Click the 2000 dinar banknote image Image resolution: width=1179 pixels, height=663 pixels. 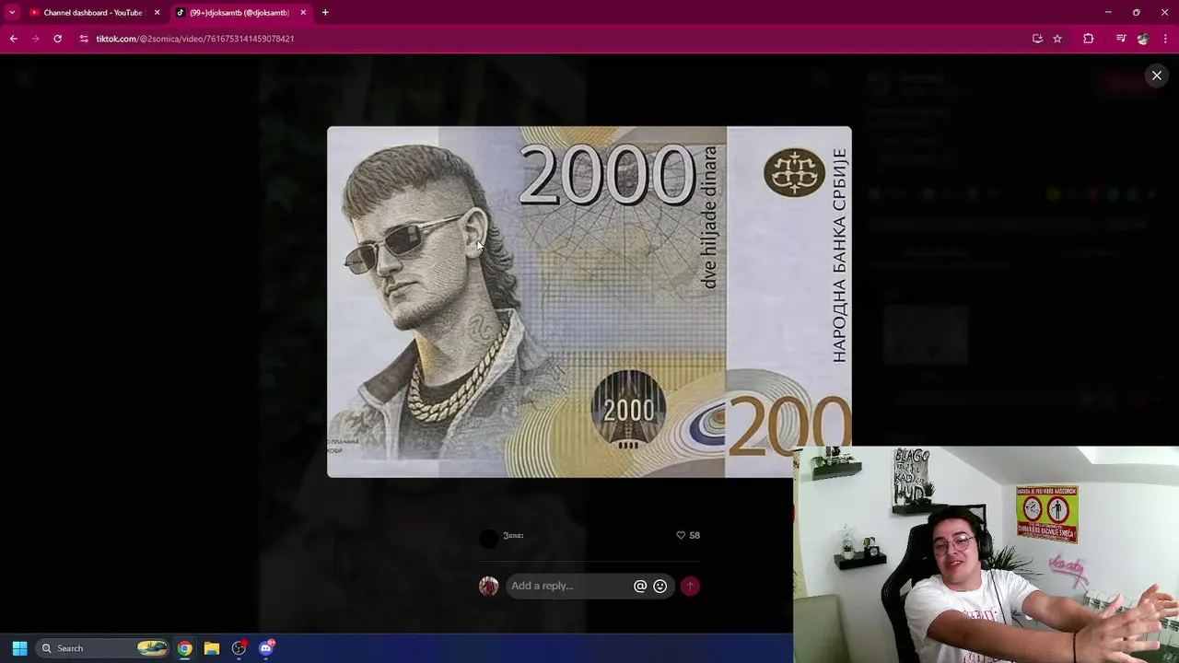[589, 302]
